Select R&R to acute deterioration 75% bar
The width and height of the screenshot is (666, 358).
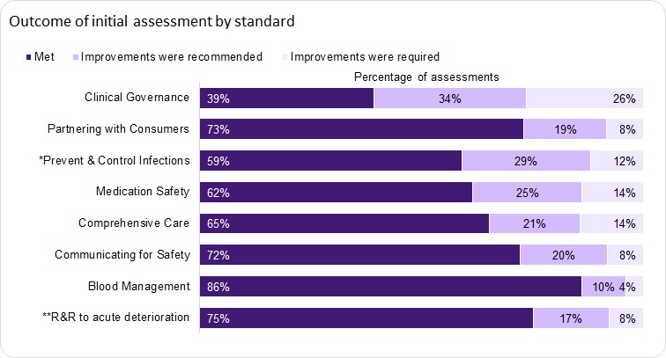coord(366,318)
